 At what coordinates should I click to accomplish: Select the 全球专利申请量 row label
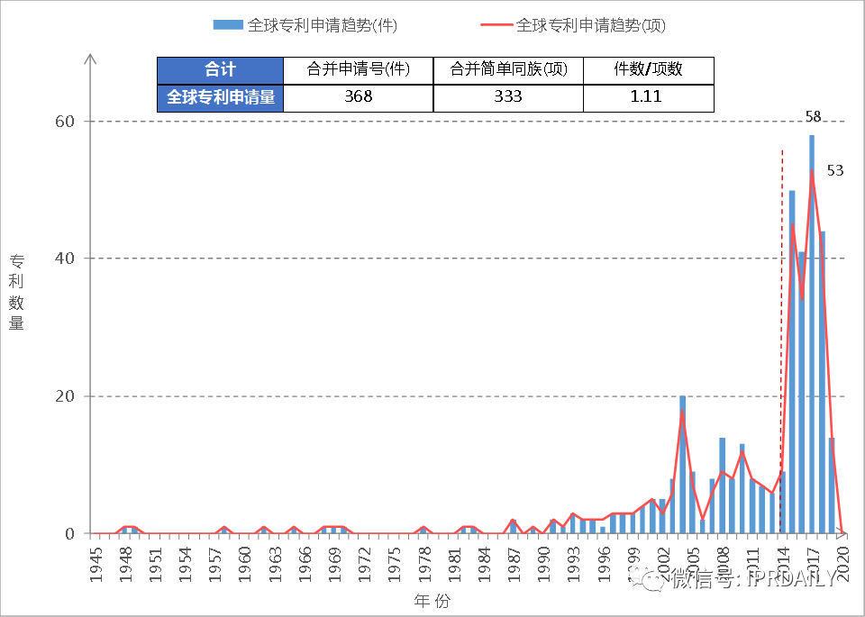[220, 98]
